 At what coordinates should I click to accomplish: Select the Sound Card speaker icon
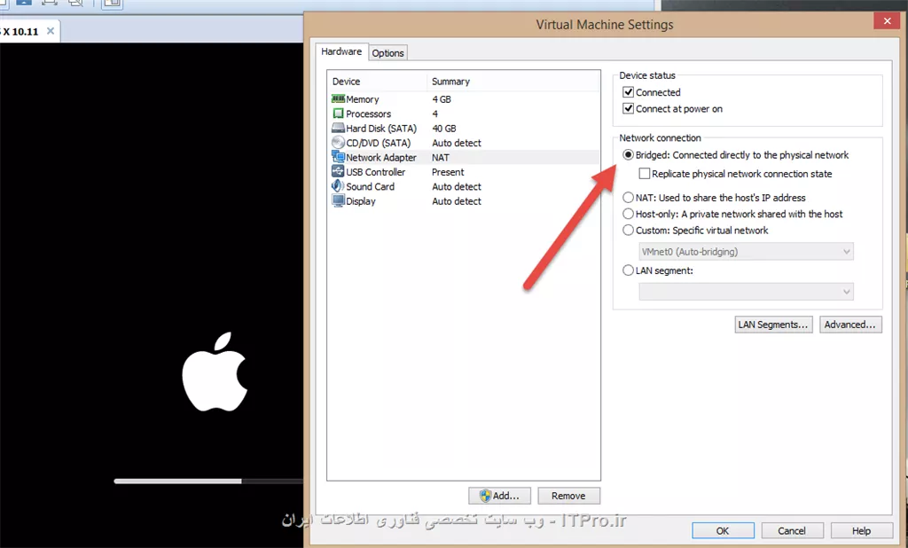338,186
